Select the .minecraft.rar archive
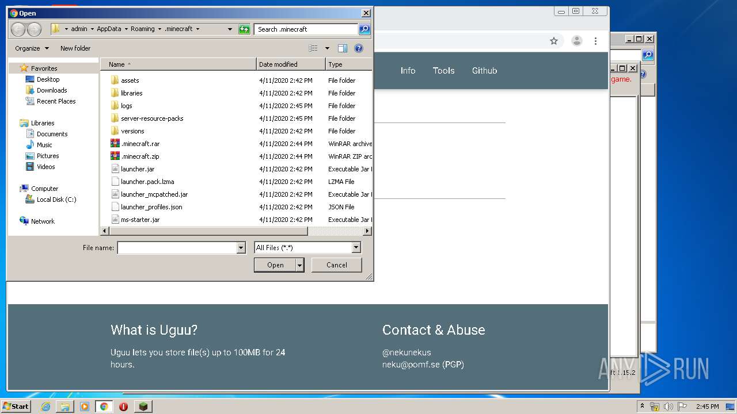This screenshot has width=737, height=414. click(x=140, y=144)
